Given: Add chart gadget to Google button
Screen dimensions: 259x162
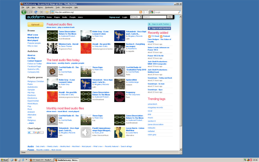Looking at the screenshot, I should 35,132.
